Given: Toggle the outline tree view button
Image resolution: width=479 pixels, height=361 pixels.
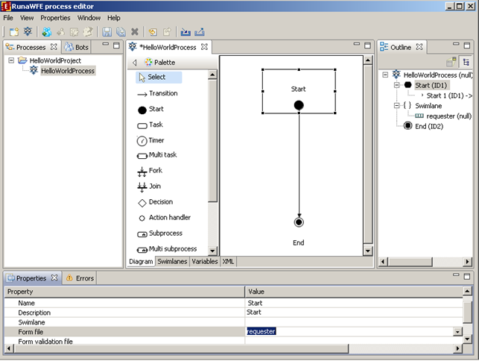Looking at the screenshot, I should pyautogui.click(x=466, y=63).
